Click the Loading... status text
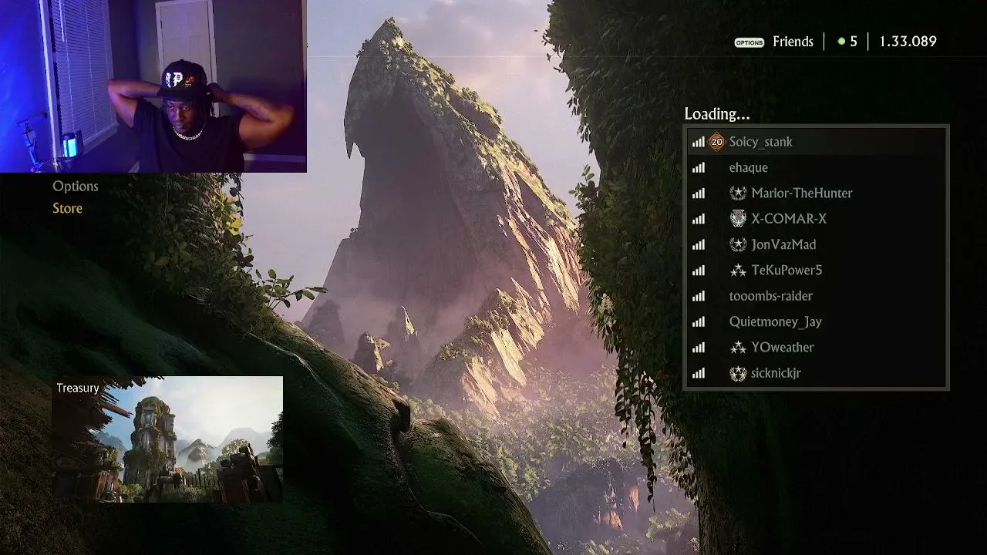This screenshot has height=555, width=987. [x=717, y=114]
